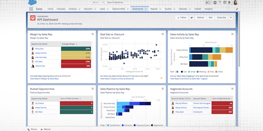Switch to the Chatter tab
This screenshot has width=263, height=131.
point(198,9)
